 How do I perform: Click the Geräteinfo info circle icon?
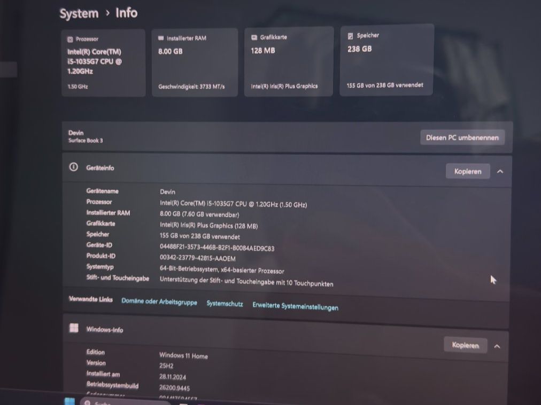(73, 167)
